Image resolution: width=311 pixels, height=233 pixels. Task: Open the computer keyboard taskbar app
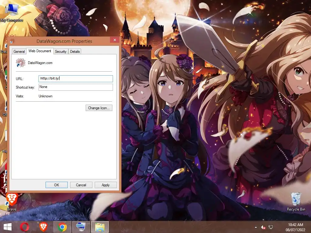click(81, 227)
